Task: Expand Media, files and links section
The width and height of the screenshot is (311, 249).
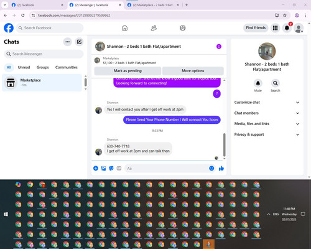Action: click(267, 124)
